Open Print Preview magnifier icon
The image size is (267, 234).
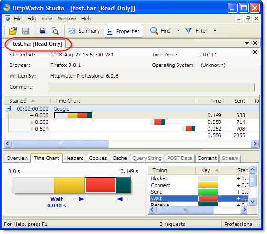click(x=55, y=31)
